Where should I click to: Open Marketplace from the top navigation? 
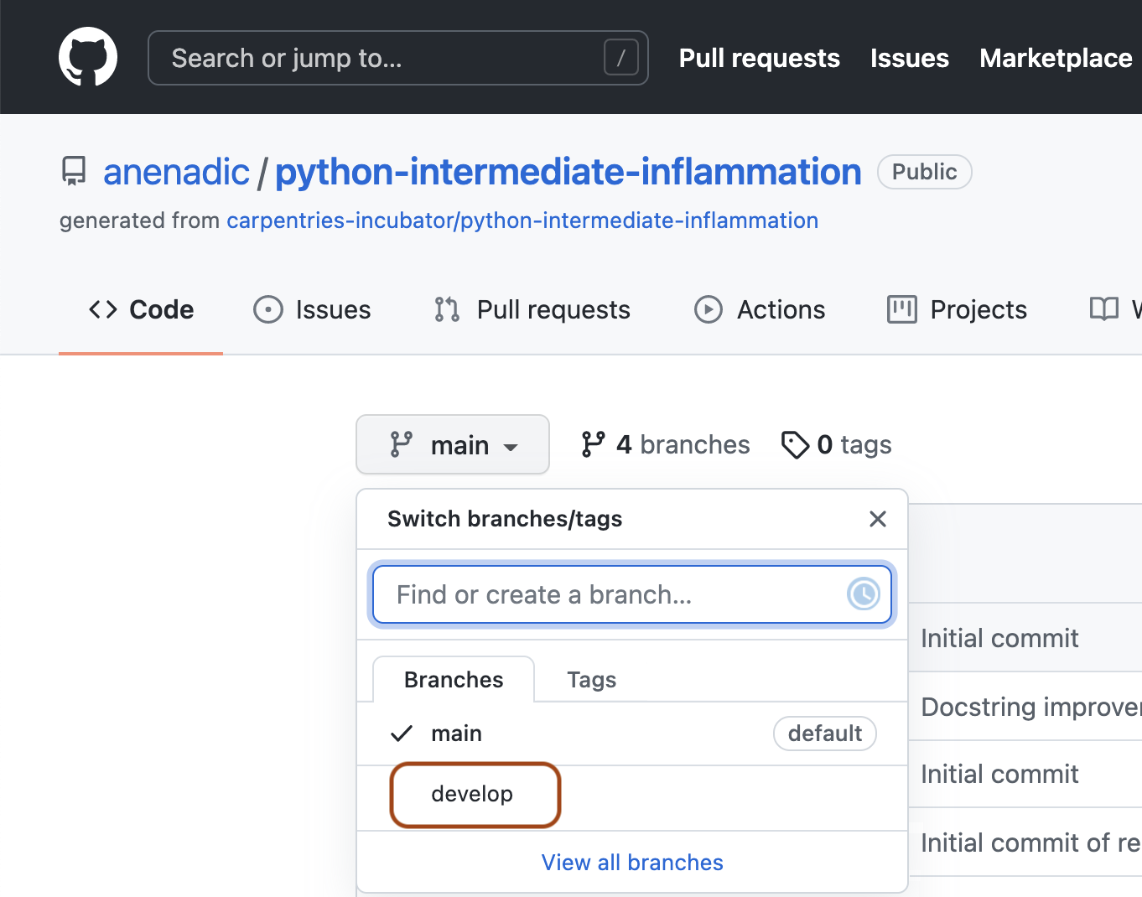[1055, 58]
